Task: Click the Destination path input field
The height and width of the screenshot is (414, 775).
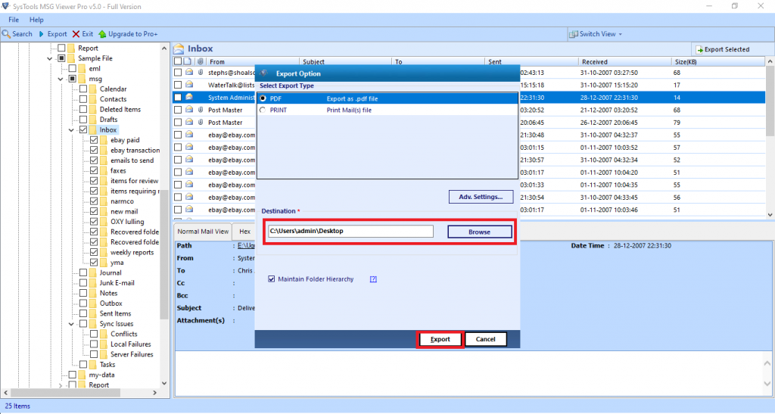Action: pyautogui.click(x=350, y=231)
